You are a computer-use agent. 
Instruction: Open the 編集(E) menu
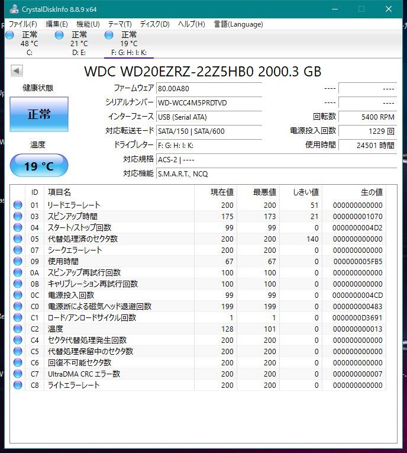click(57, 24)
